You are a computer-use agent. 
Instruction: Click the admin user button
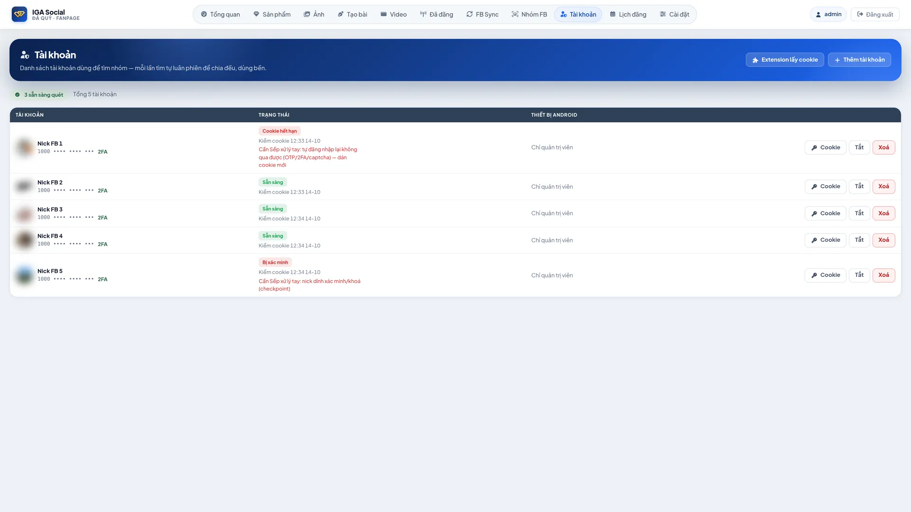coord(828,14)
